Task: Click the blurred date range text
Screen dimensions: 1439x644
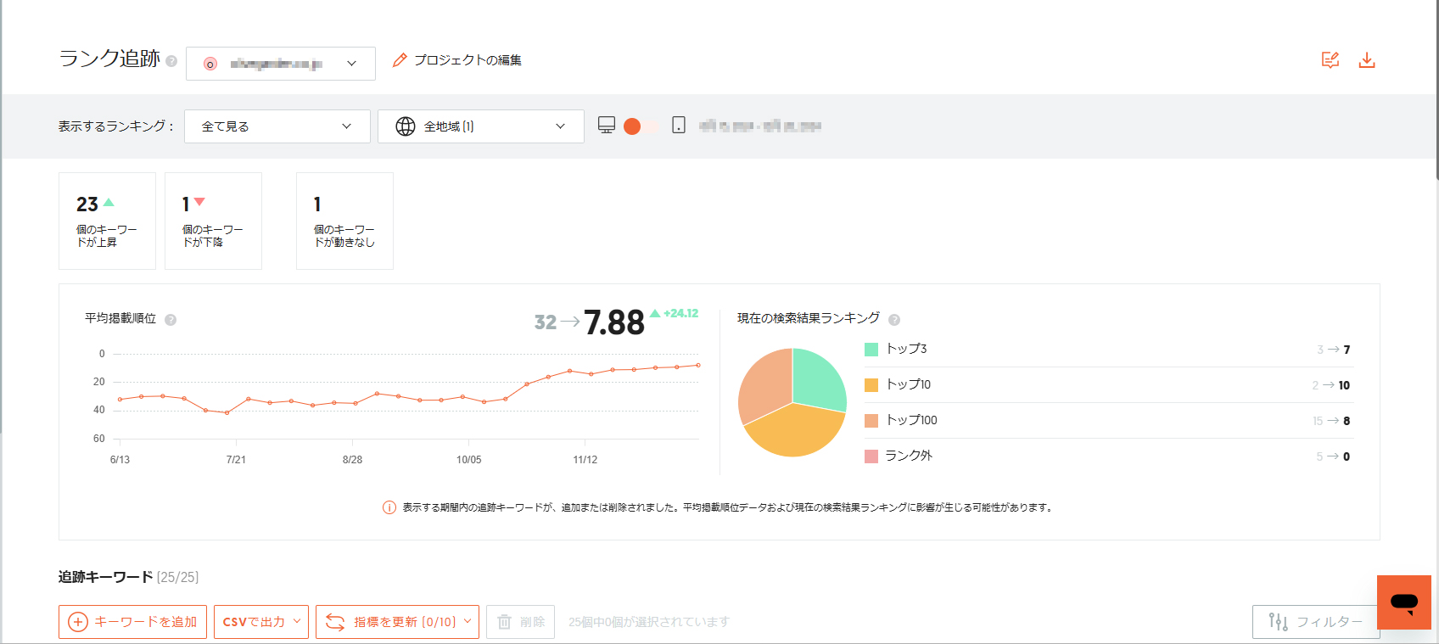Action: tap(759, 126)
